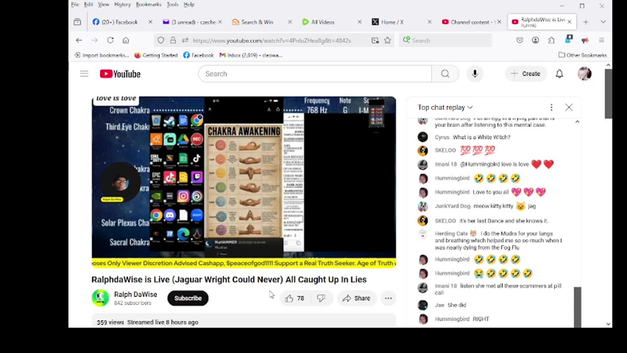Open the Getting Started bookmark
This screenshot has height=353, width=627.
(x=156, y=55)
